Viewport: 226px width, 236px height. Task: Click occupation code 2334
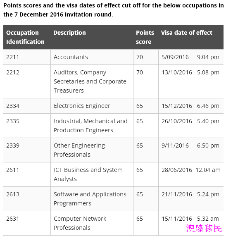[13, 106]
